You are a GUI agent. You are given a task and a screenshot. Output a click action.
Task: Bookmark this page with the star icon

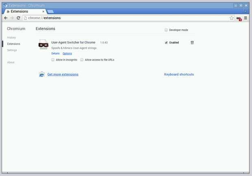tap(231, 18)
